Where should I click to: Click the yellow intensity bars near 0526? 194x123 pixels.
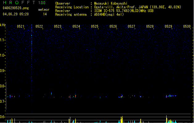pyautogui.click(x=122, y=119)
